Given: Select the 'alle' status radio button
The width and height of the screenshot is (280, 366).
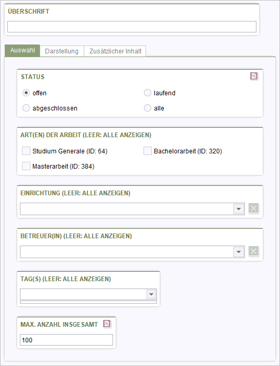Looking at the screenshot, I should 148,108.
